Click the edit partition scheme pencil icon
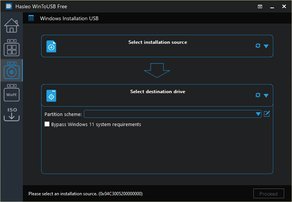This screenshot has width=292, height=202. pyautogui.click(x=267, y=114)
